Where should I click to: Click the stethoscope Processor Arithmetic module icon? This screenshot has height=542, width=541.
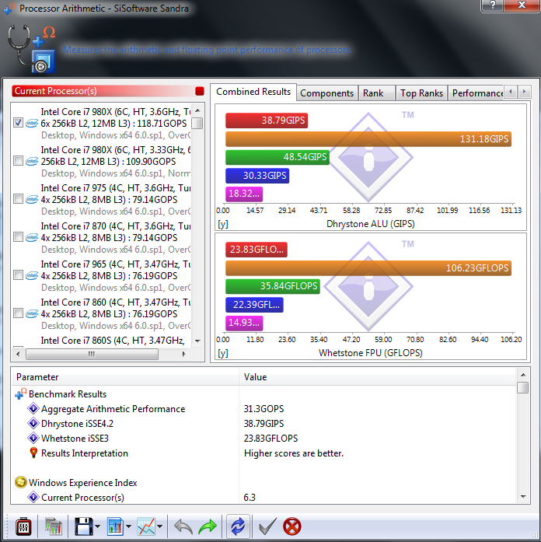pyautogui.click(x=31, y=49)
